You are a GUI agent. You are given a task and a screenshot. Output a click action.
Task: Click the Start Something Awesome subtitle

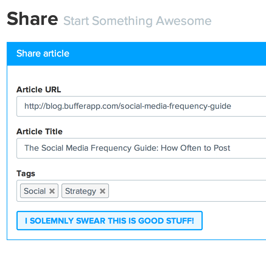click(137, 21)
